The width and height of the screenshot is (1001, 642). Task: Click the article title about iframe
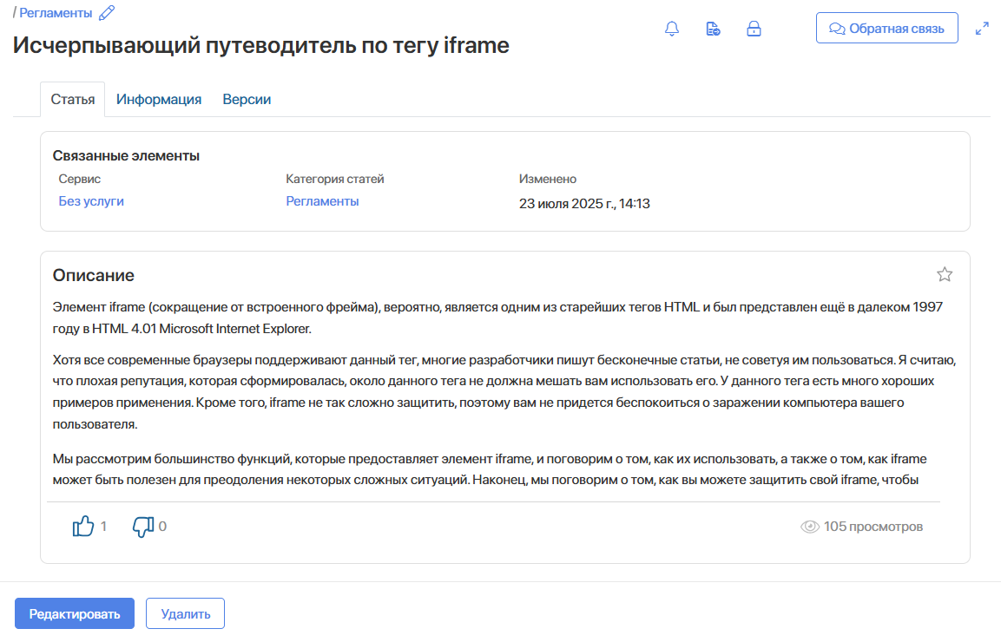(x=260, y=46)
